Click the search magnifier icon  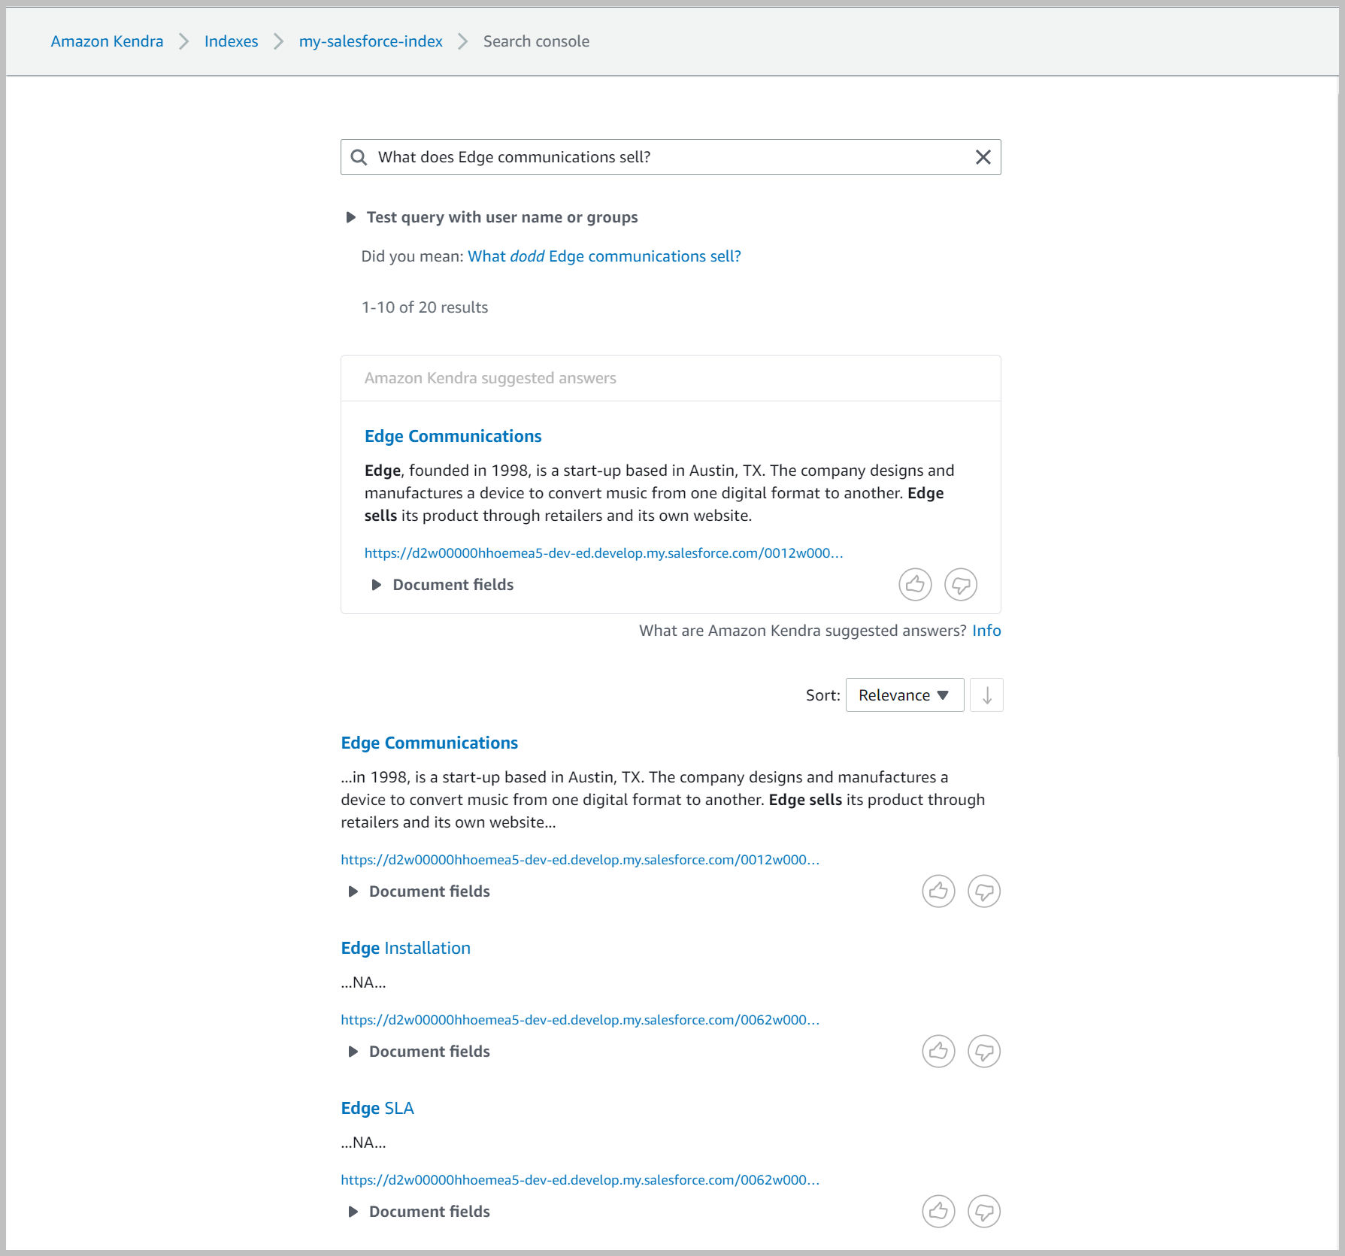pyautogui.click(x=359, y=157)
